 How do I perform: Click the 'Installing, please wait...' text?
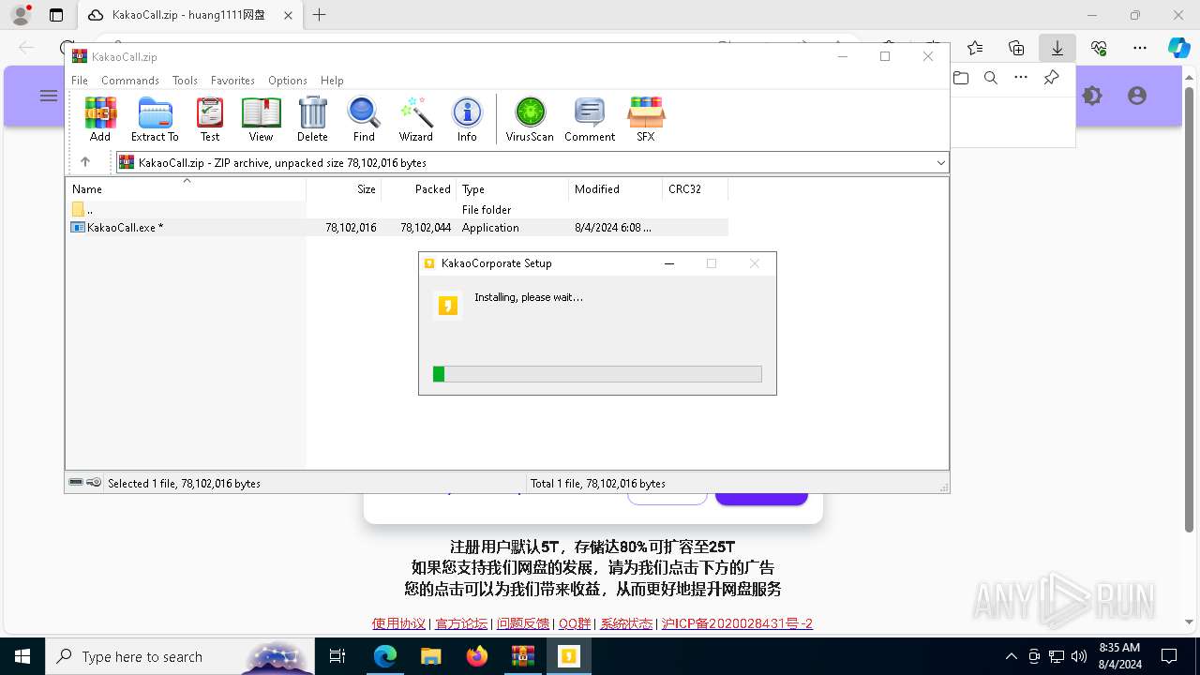[x=529, y=297]
